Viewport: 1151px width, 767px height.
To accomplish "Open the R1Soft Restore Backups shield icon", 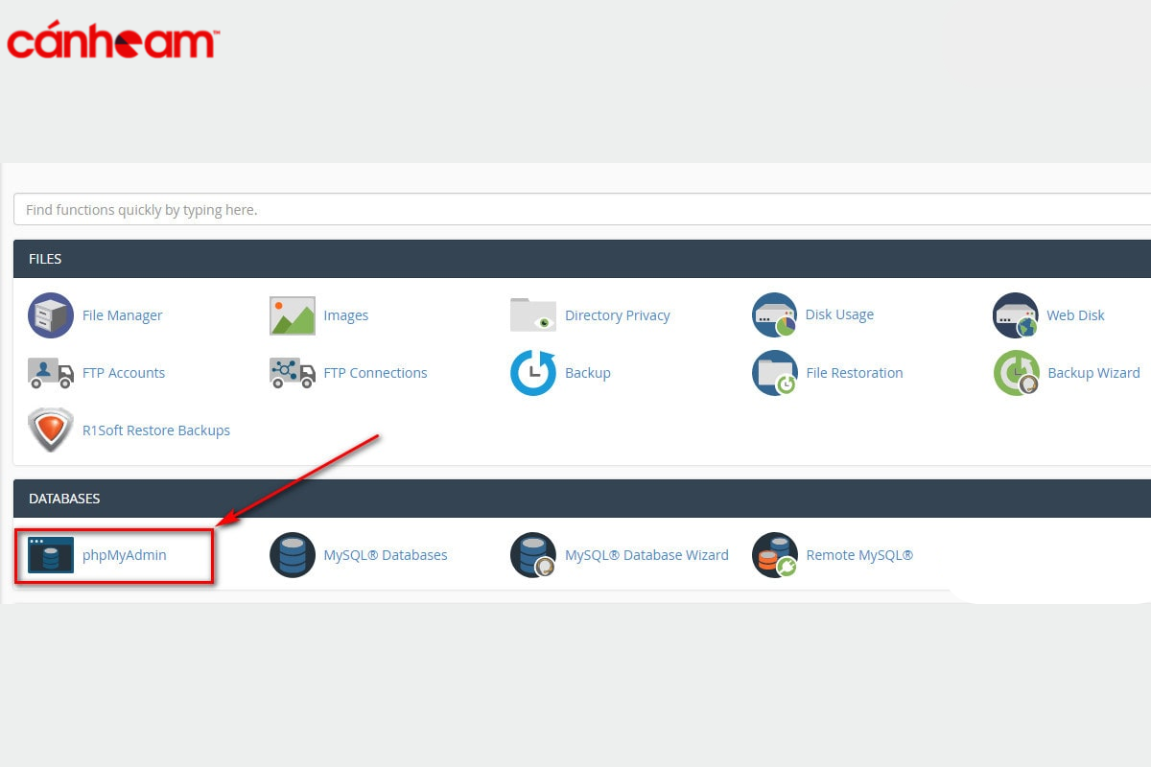I will 51,430.
